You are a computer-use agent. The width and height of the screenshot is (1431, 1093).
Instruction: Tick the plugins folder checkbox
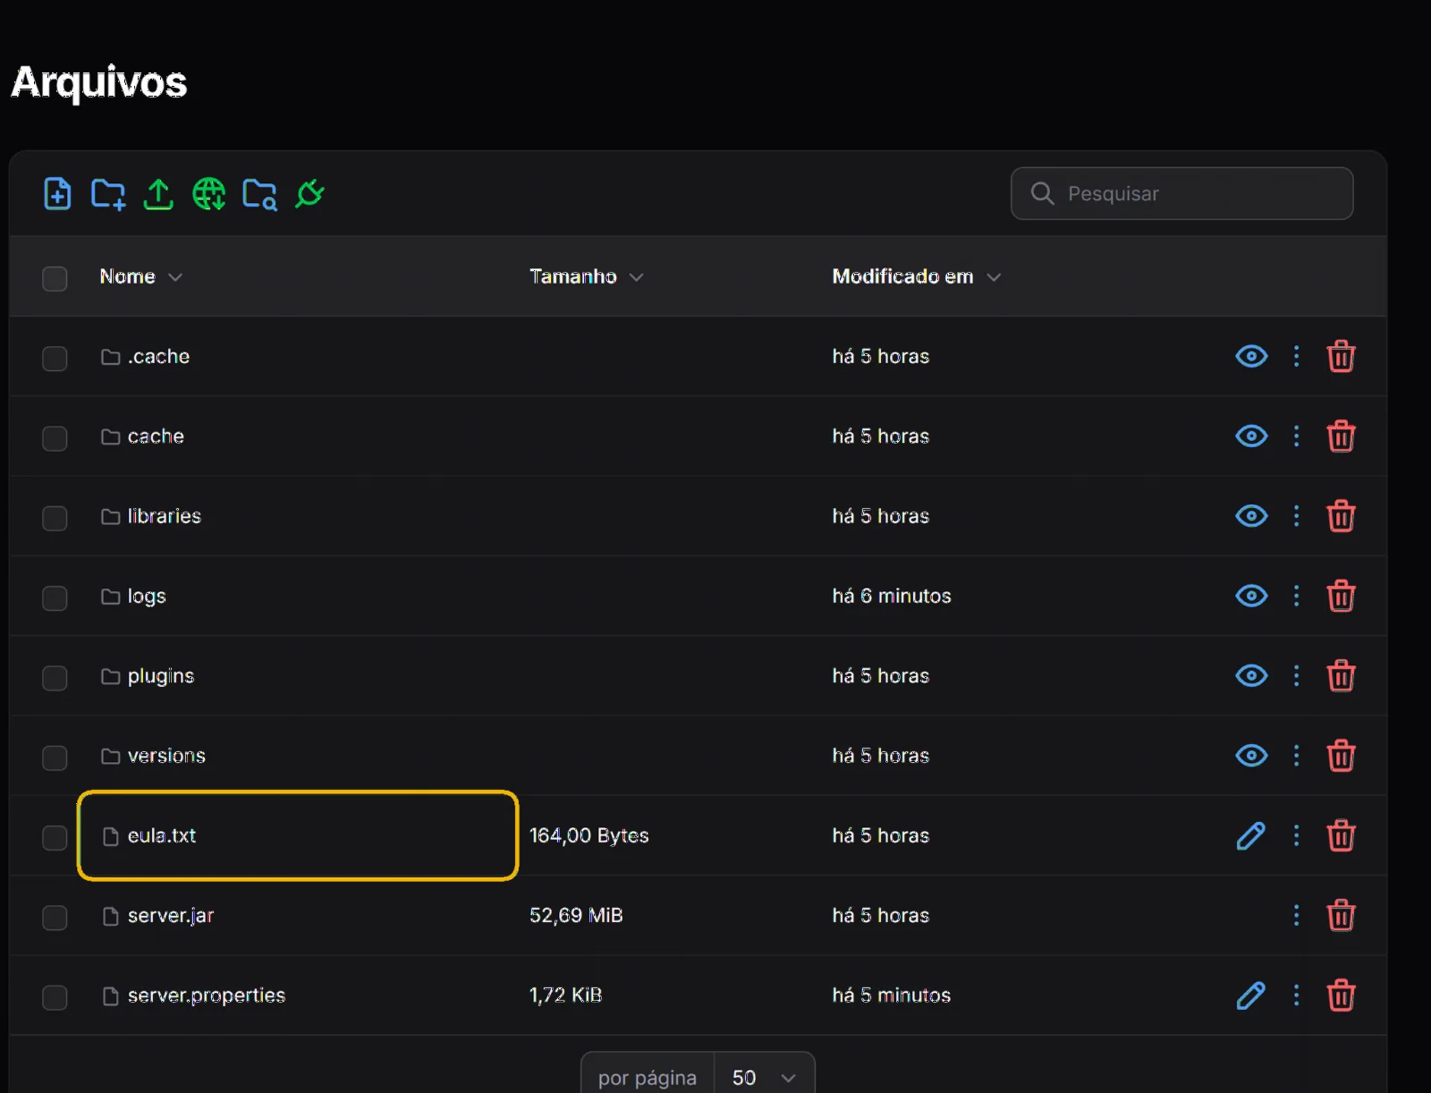click(55, 677)
